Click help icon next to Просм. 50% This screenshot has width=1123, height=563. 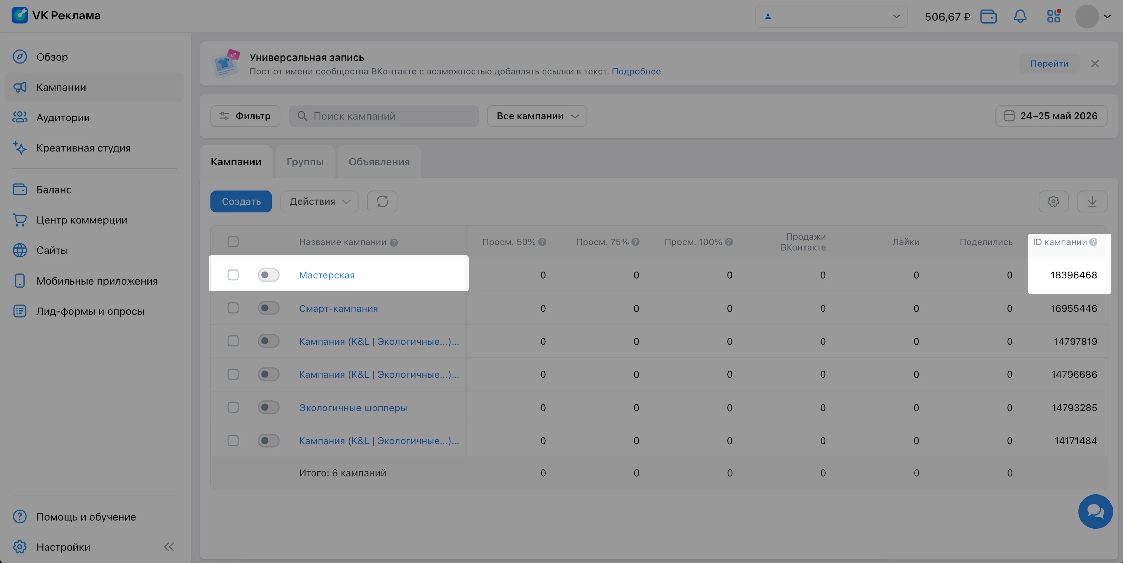click(x=542, y=242)
